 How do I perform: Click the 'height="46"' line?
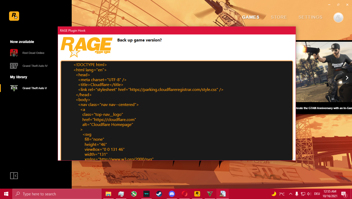click(96, 145)
